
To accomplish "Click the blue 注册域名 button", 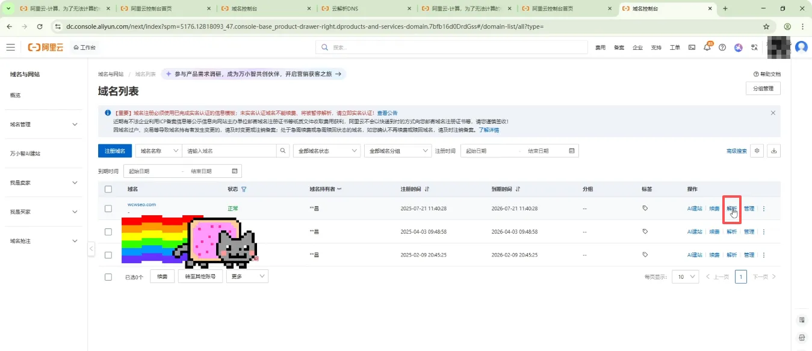I will [114, 151].
